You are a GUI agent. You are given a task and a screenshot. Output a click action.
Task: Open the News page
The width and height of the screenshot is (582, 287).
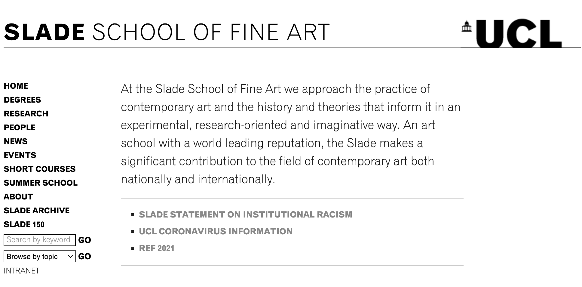(x=16, y=141)
